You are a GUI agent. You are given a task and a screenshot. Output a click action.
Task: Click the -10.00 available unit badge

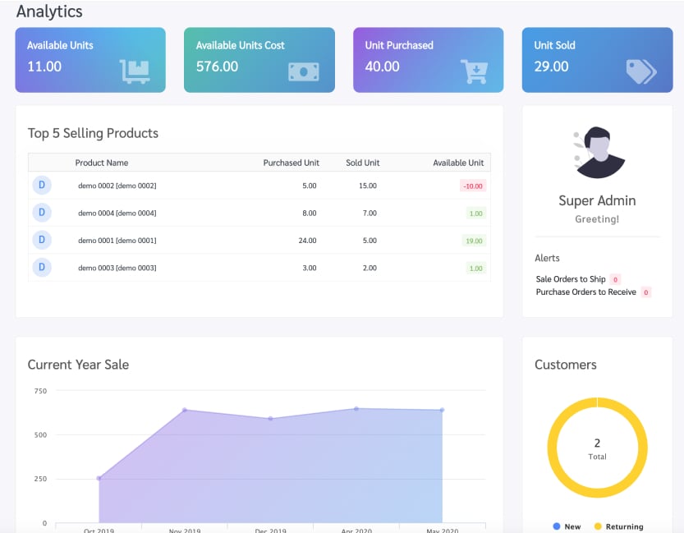[x=473, y=186]
